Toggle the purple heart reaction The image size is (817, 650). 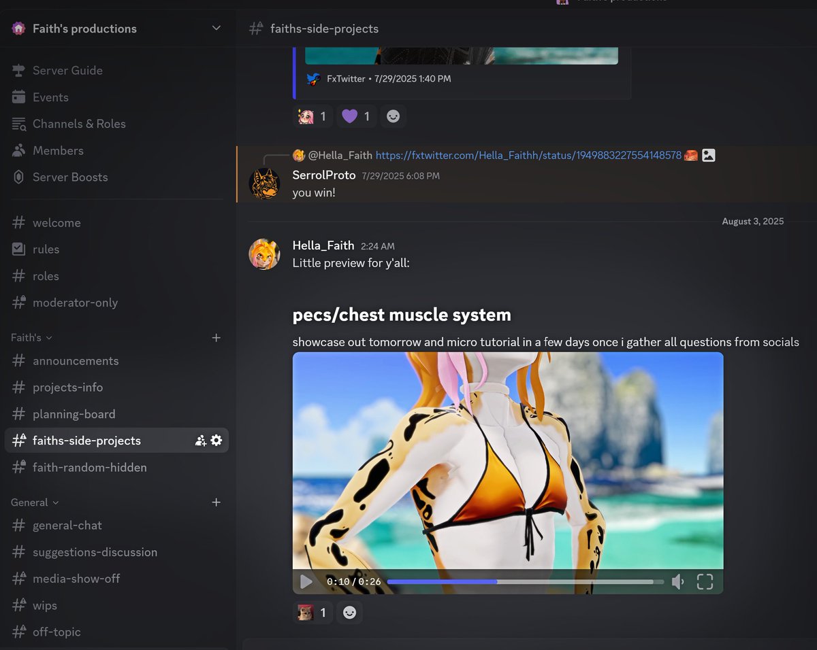[x=356, y=116]
